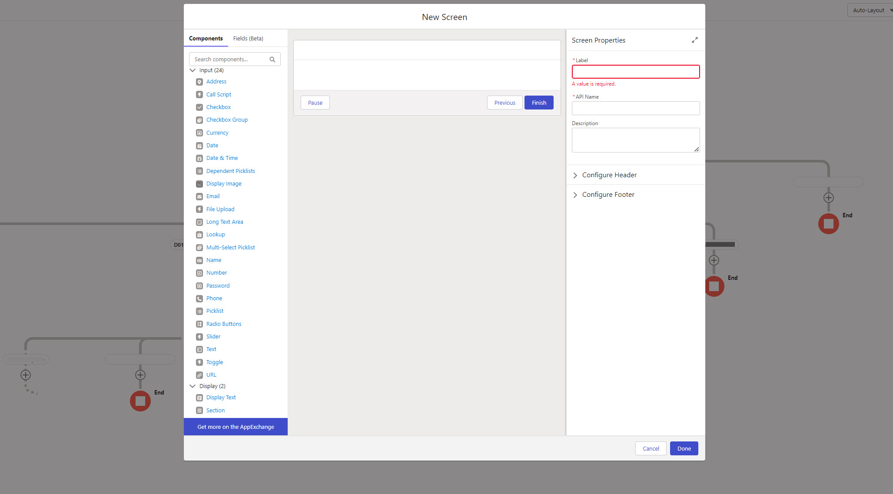Select the Radio Buttons component
The height and width of the screenshot is (494, 893).
coord(223,324)
